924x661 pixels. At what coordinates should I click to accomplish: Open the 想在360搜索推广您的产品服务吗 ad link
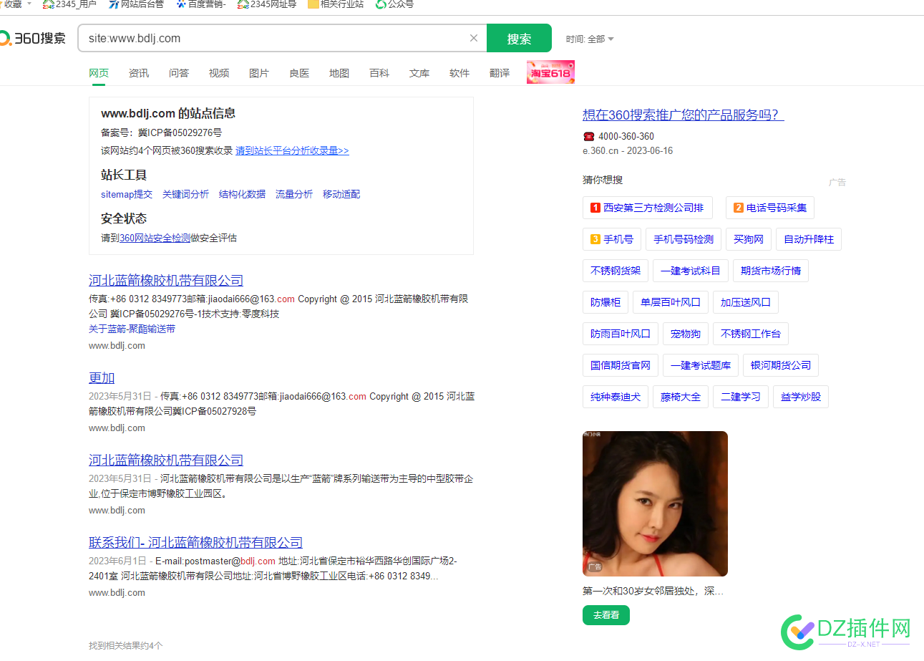click(x=684, y=115)
